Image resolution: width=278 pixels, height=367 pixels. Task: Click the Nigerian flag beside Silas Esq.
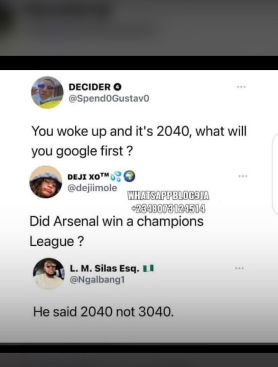[148, 269]
